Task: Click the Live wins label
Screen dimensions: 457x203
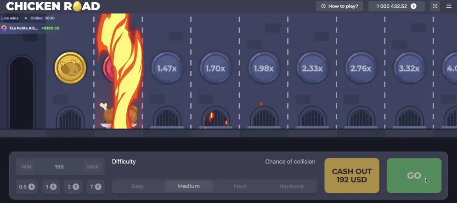Action: (x=10, y=18)
